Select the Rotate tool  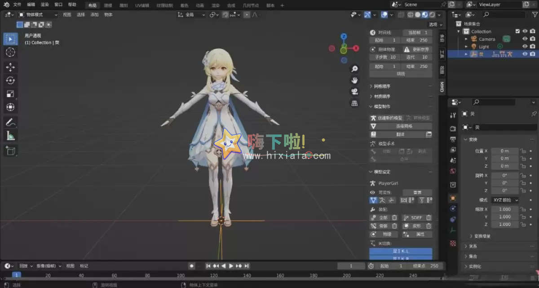(x=10, y=80)
